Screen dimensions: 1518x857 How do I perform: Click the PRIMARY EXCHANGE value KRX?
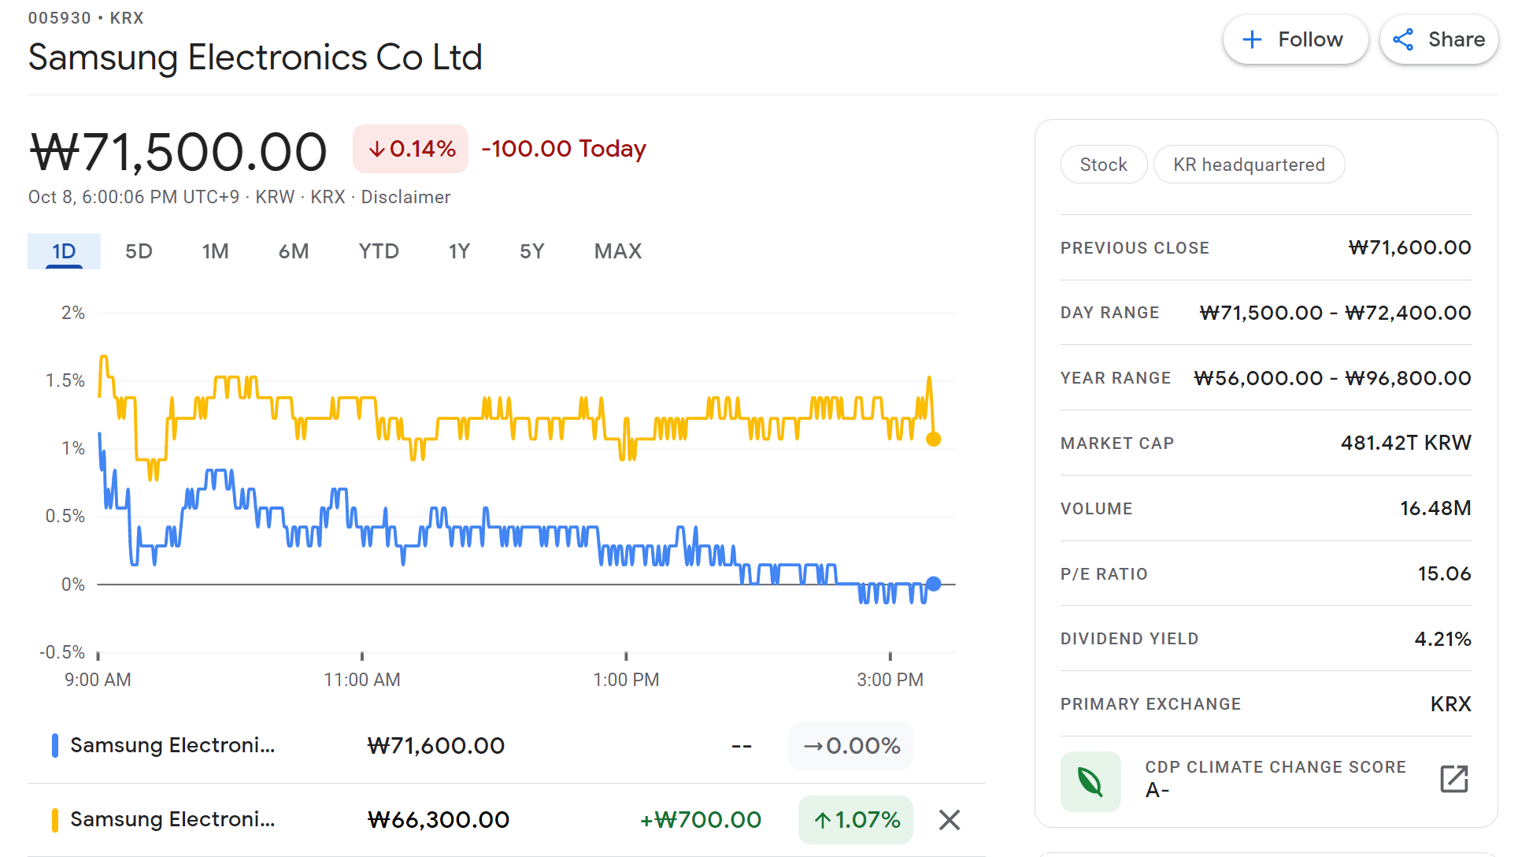point(1451,704)
